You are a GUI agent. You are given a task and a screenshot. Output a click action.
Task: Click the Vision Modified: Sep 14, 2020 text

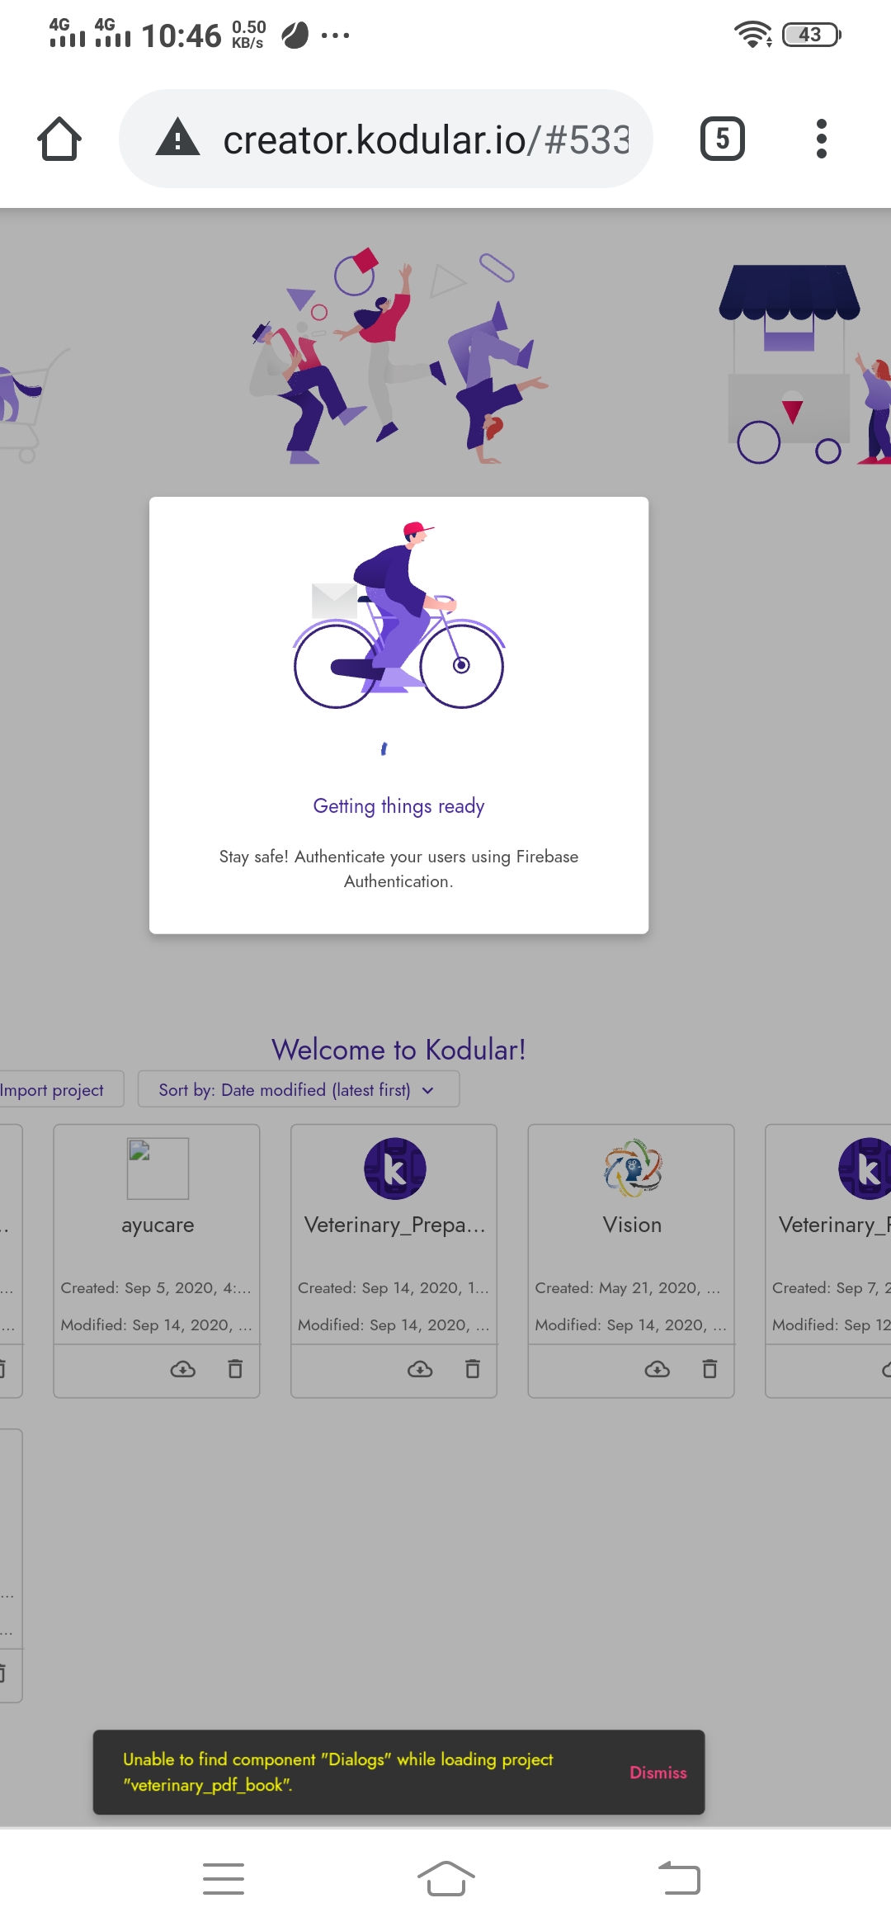[631, 1325]
